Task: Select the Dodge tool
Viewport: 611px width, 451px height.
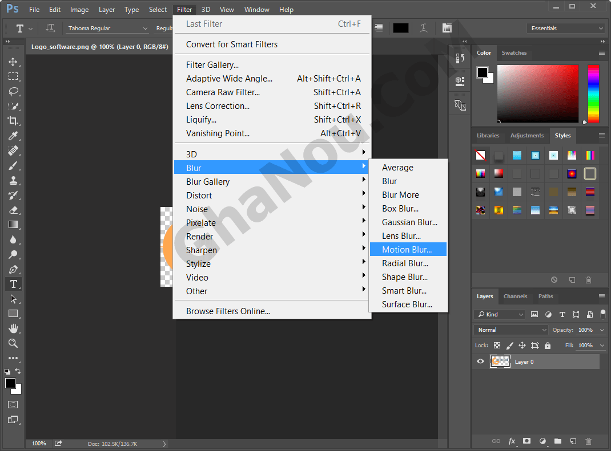Action: [x=13, y=254]
